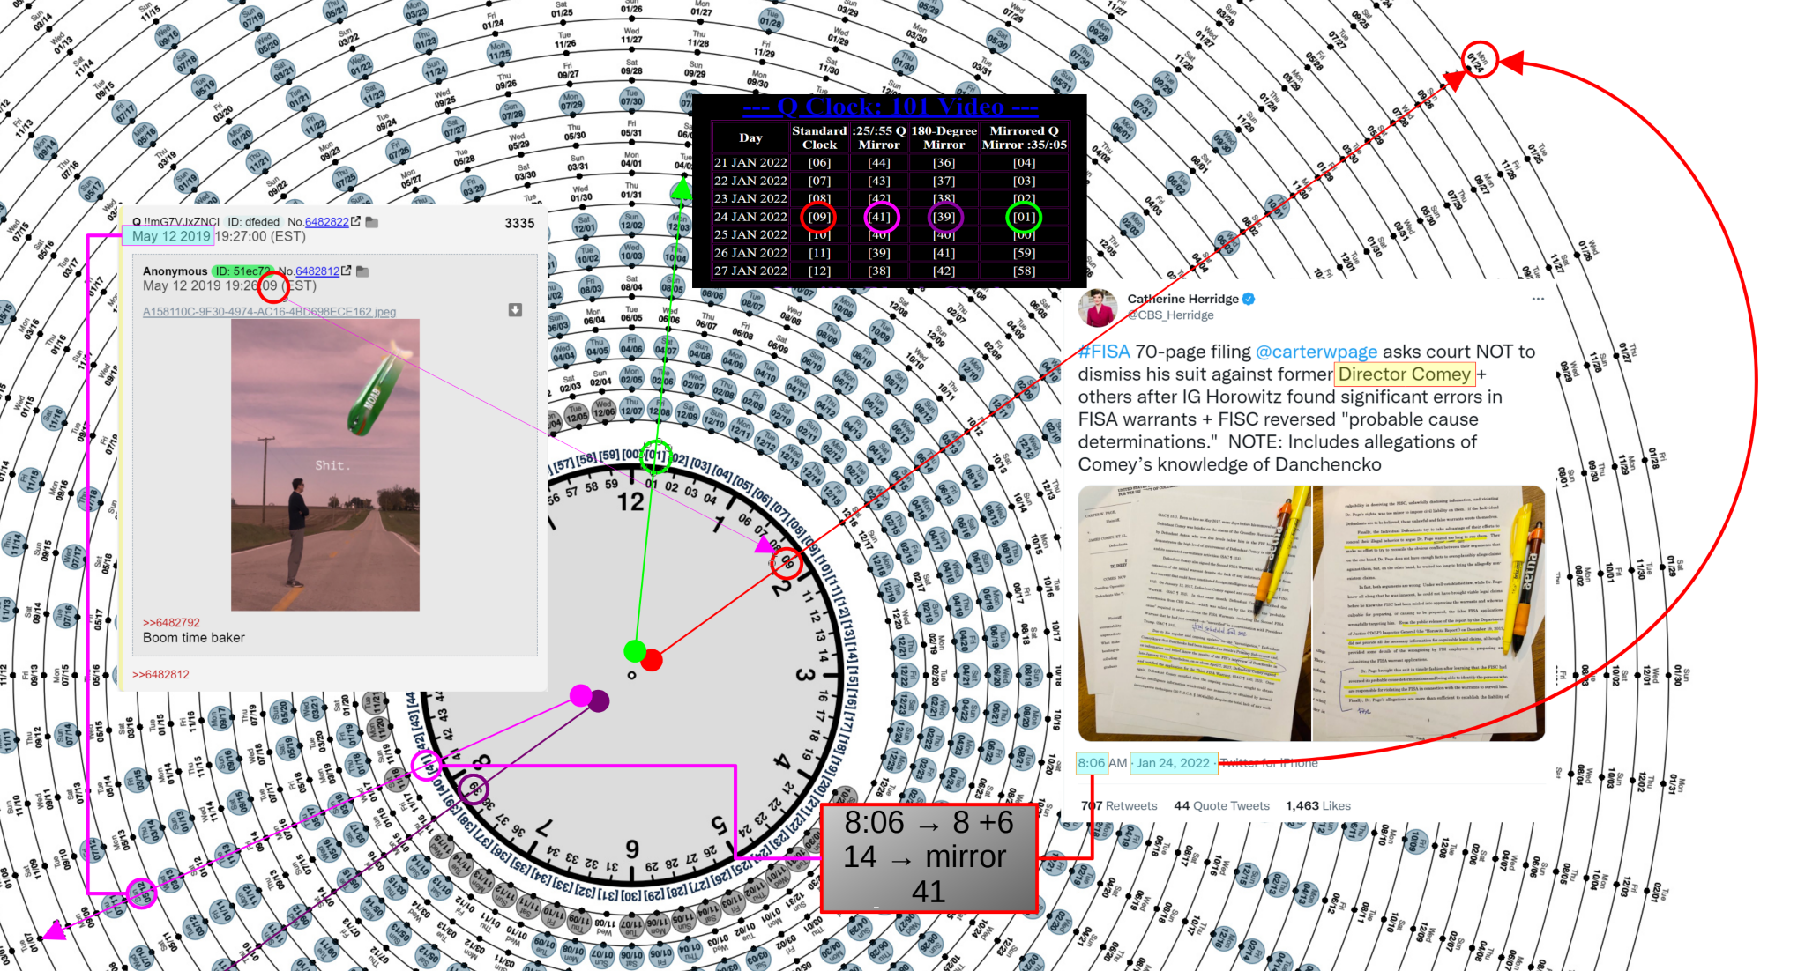Viewport: 1805px width, 971px height.
Task: Click the '[09]' cell in 24 JAN row
Action: point(819,217)
